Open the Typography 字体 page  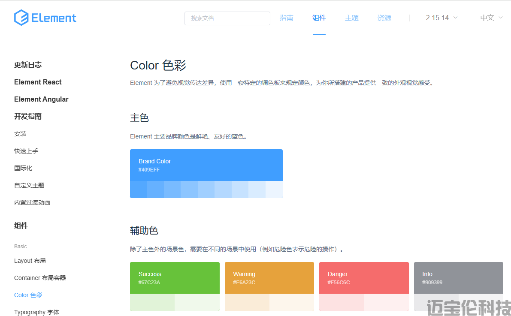click(37, 312)
